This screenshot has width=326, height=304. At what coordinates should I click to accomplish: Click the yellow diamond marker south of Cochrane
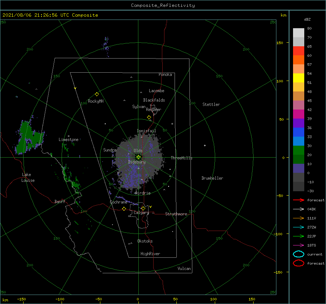[124, 209]
